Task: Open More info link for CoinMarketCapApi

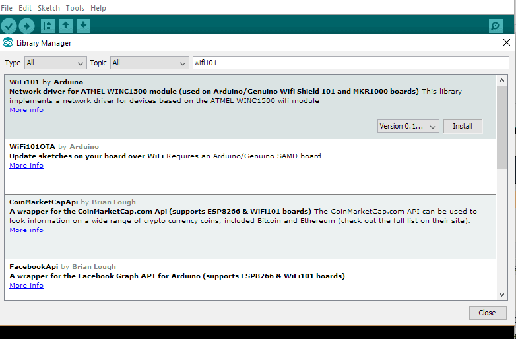Action: pyautogui.click(x=26, y=230)
